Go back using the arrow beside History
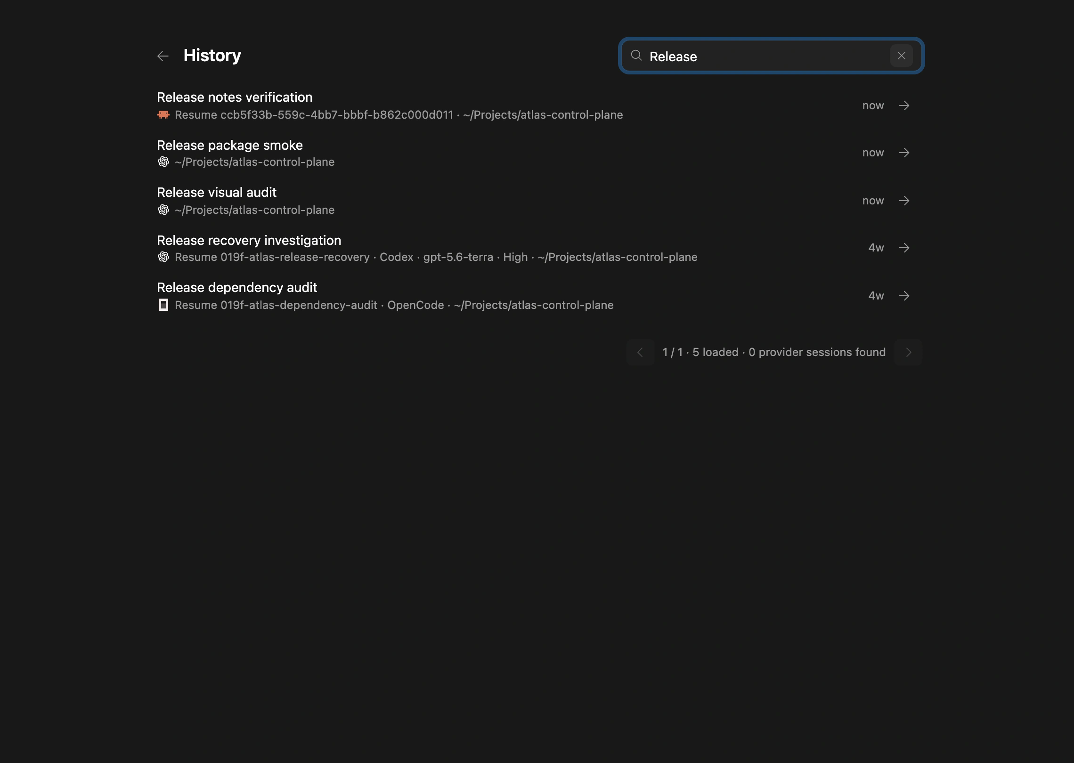1074x763 pixels. (x=163, y=56)
